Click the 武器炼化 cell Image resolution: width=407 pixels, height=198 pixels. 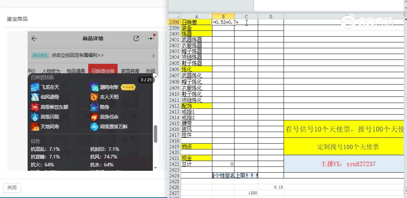point(197,75)
